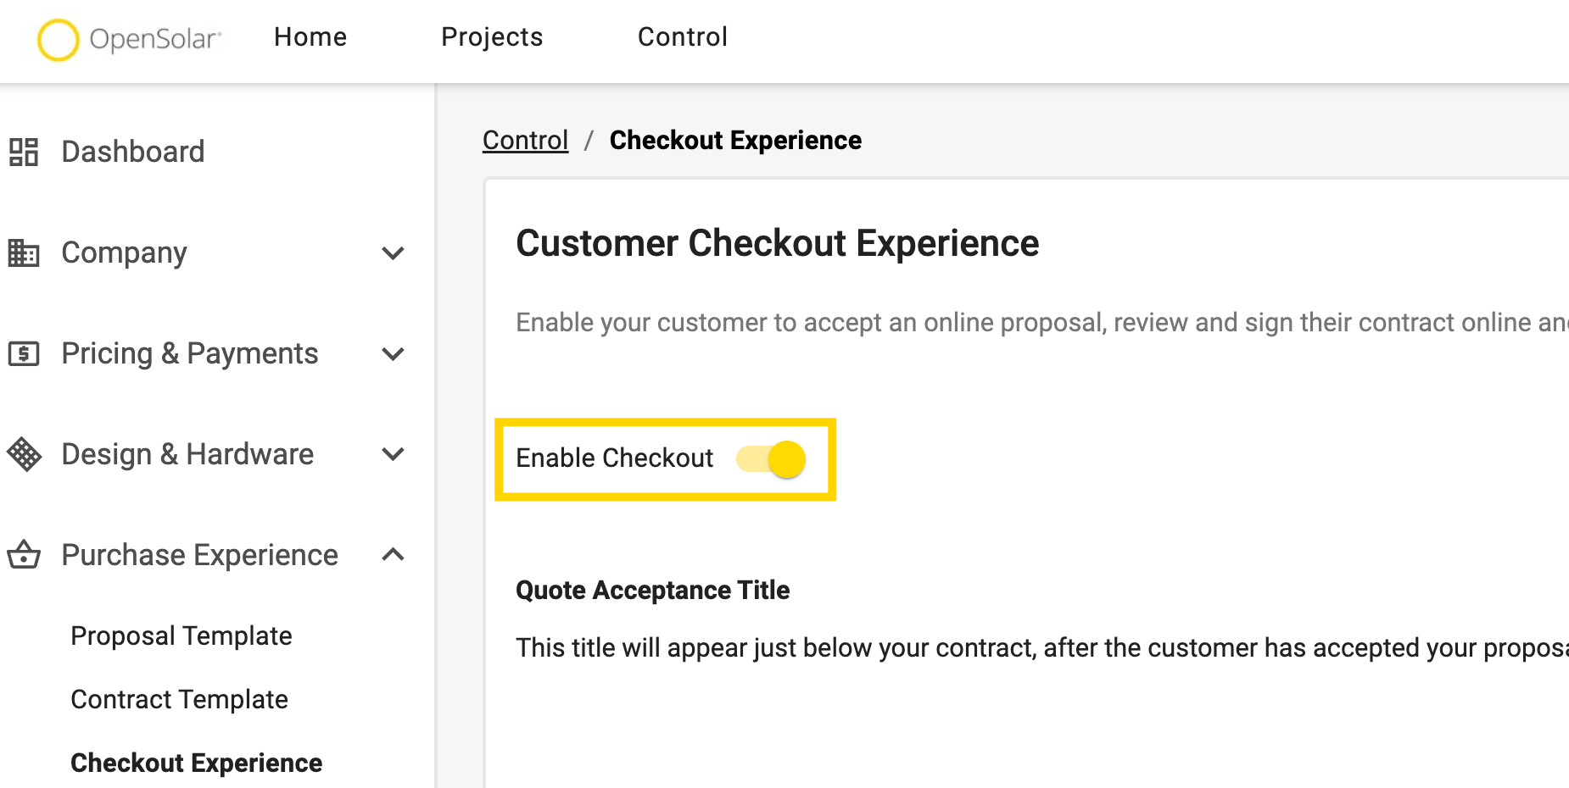Viewport: 1569px width, 788px height.
Task: Click the Enable Checkout label text
Action: [615, 458]
